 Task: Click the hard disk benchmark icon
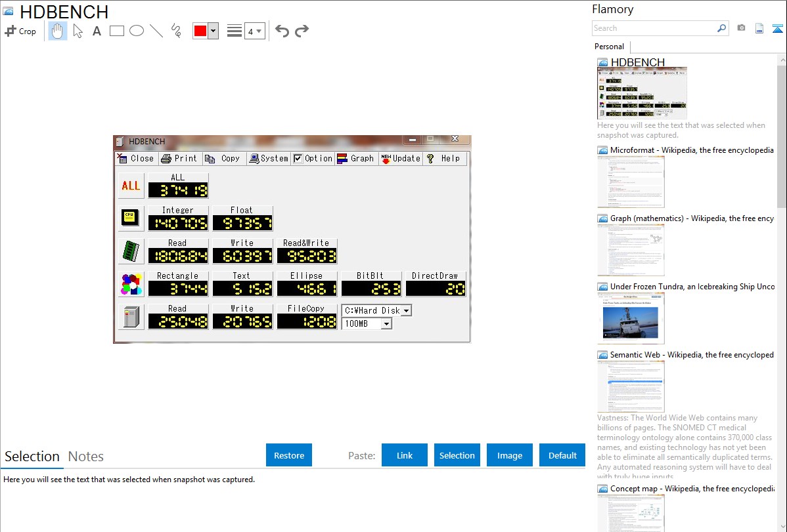pos(131,317)
